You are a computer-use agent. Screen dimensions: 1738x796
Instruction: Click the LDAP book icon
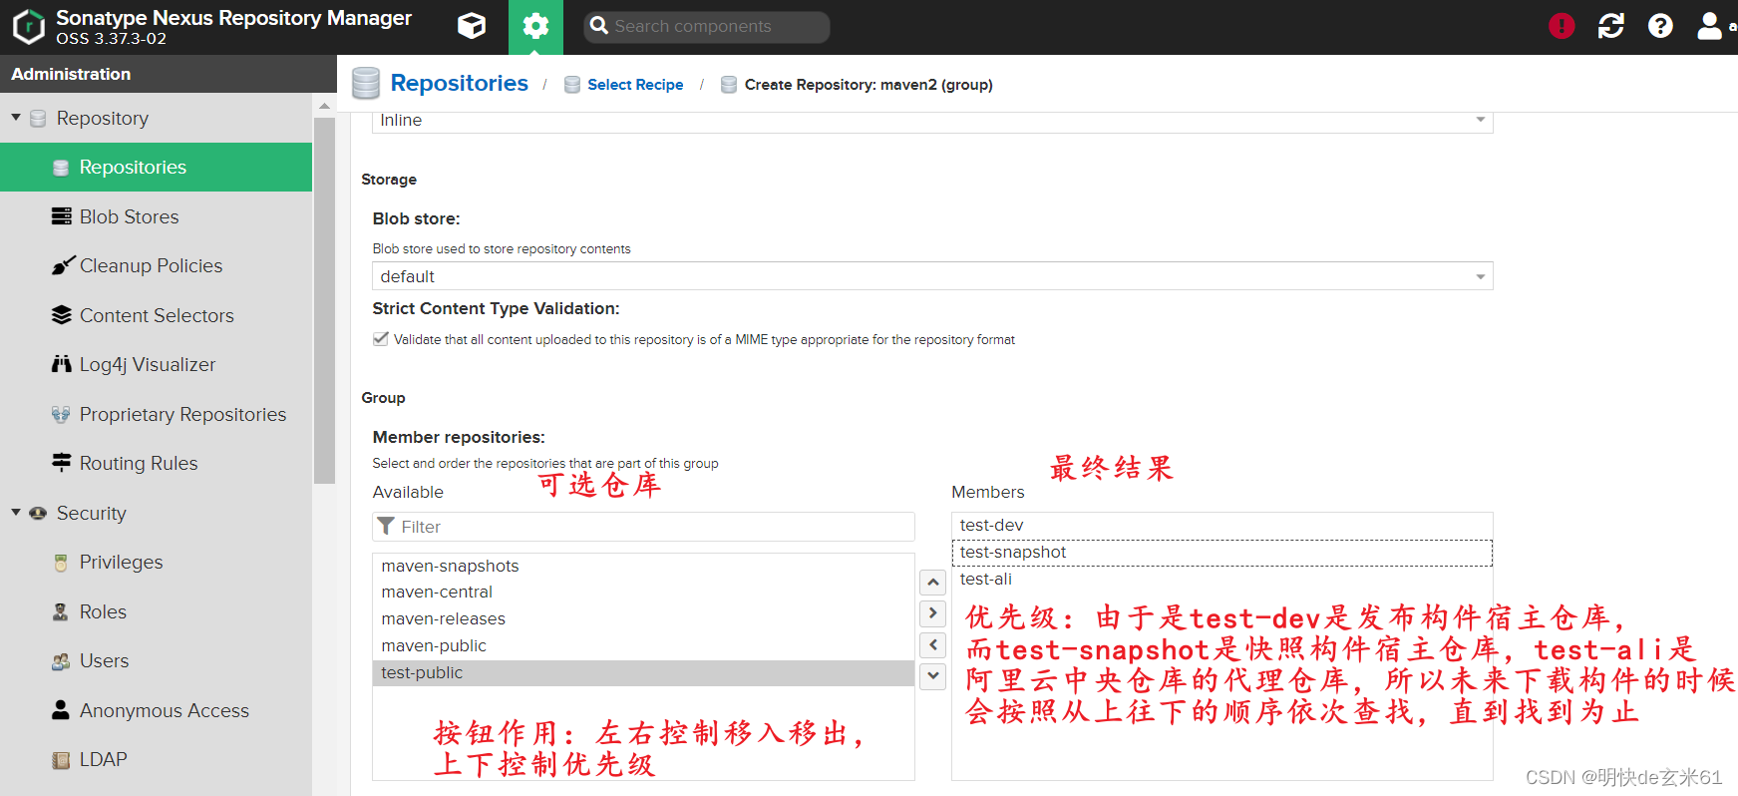61,760
